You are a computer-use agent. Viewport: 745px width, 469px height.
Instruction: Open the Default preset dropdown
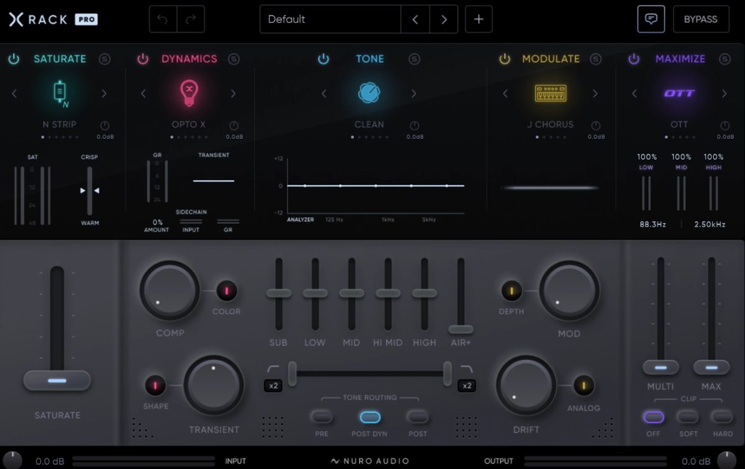[330, 19]
